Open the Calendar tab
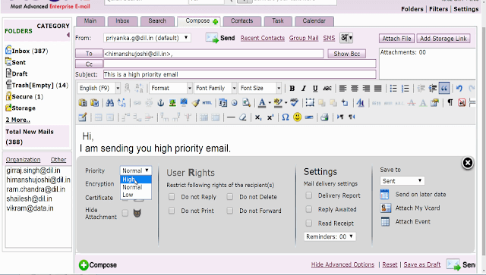 pyautogui.click(x=314, y=21)
